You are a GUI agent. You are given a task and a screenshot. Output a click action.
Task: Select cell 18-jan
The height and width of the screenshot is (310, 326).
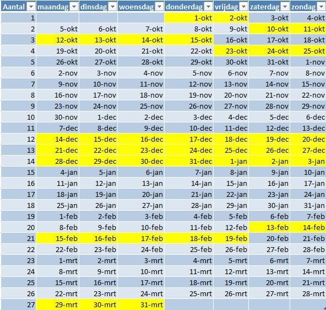click(x=58, y=195)
